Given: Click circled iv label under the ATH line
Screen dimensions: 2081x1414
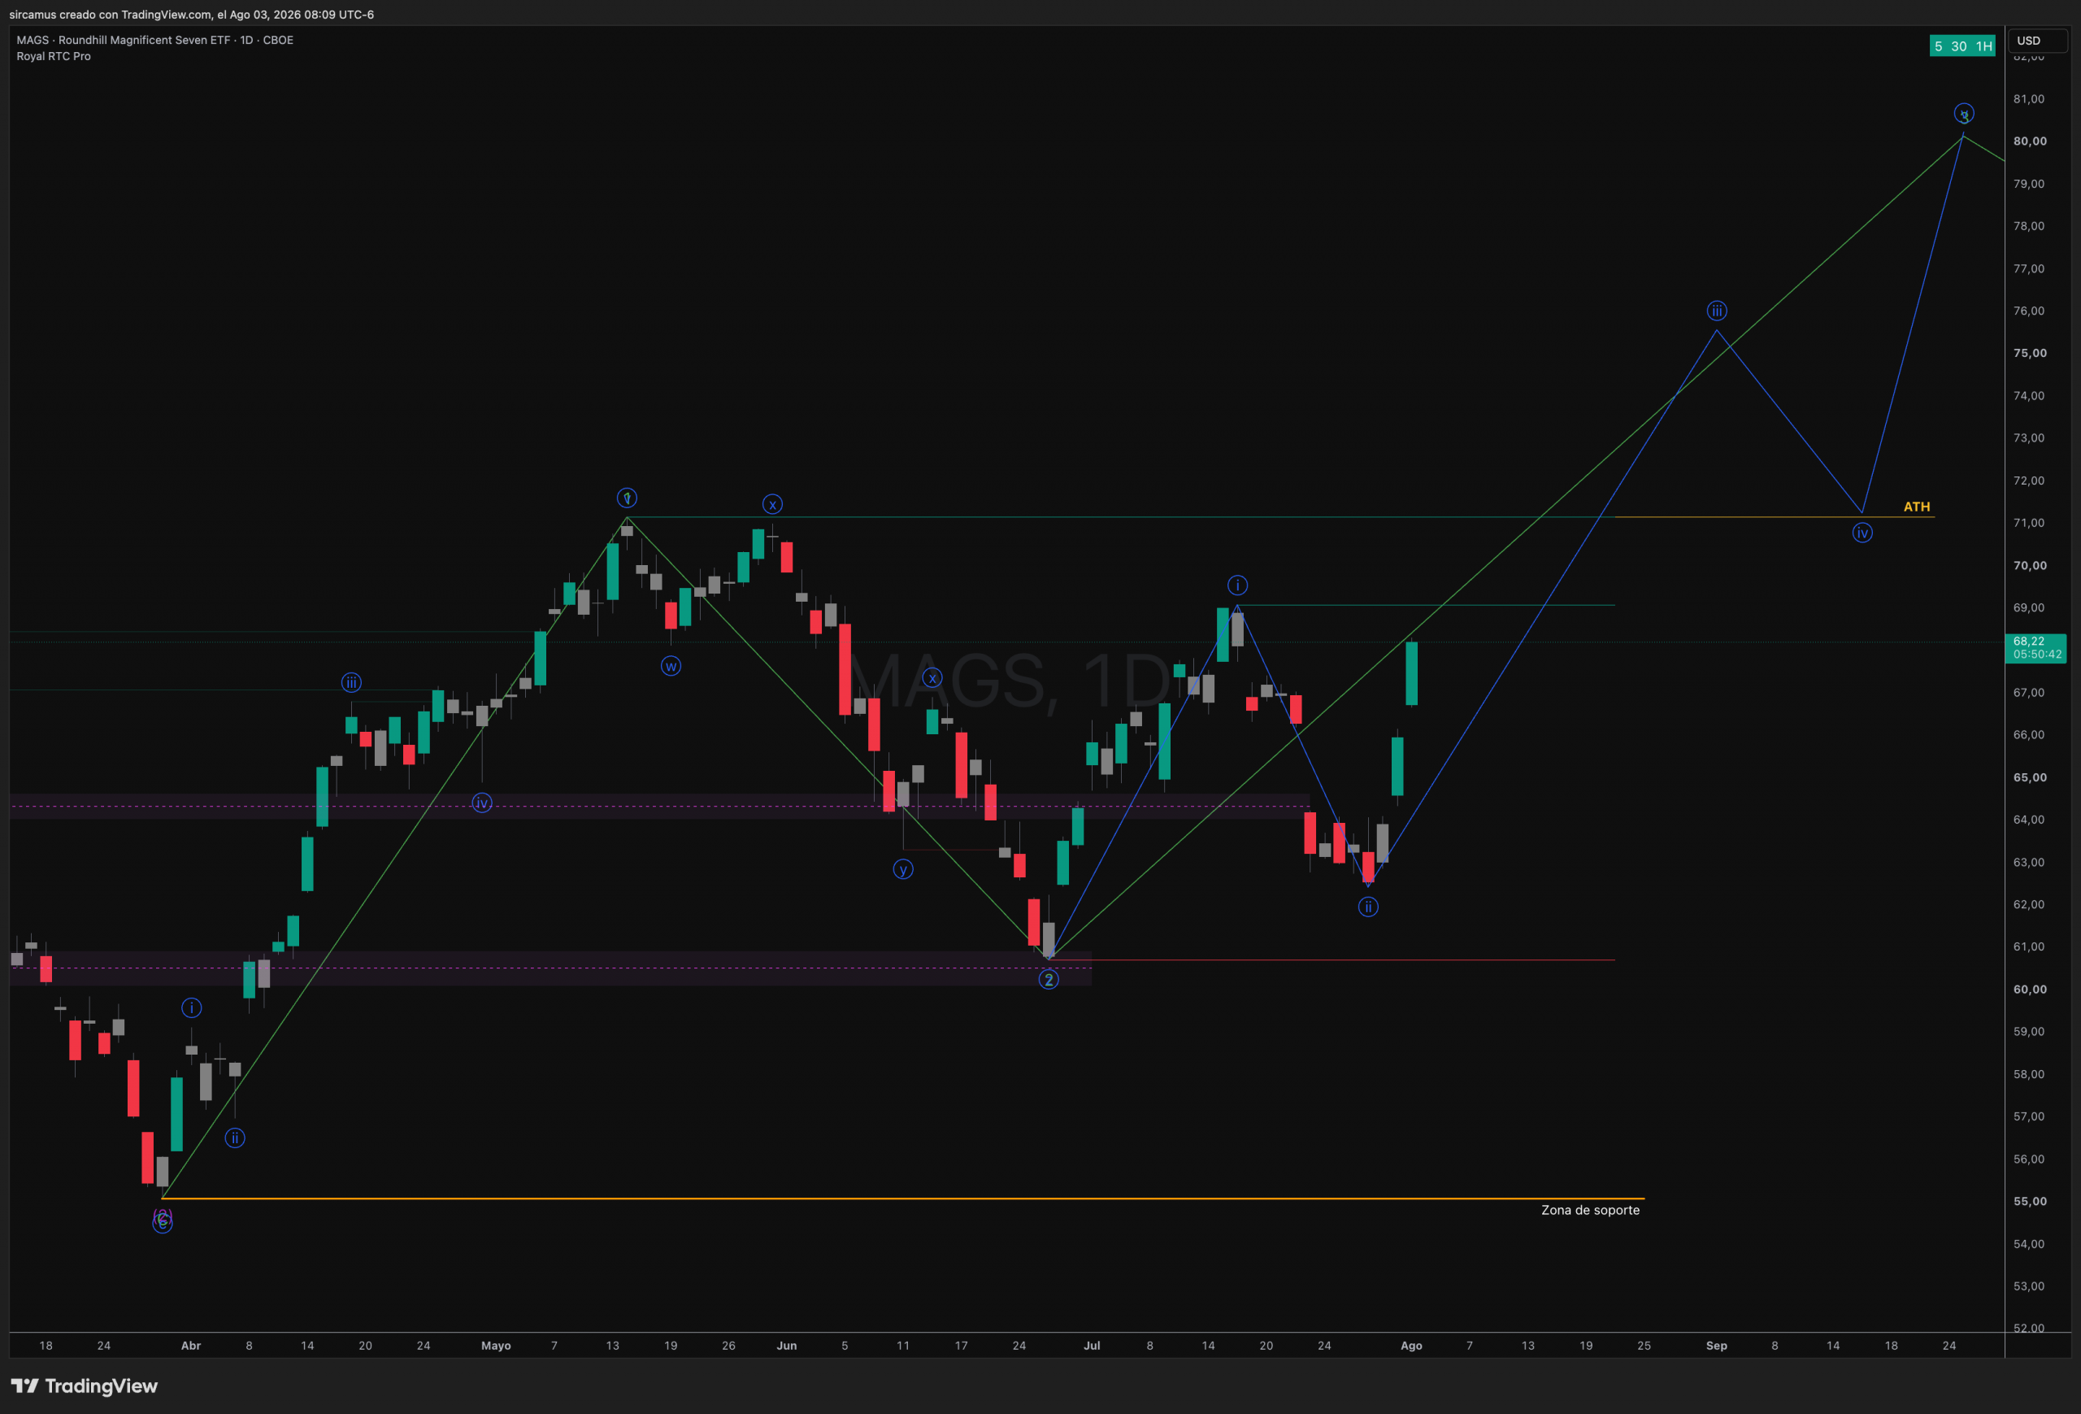Looking at the screenshot, I should [1862, 533].
